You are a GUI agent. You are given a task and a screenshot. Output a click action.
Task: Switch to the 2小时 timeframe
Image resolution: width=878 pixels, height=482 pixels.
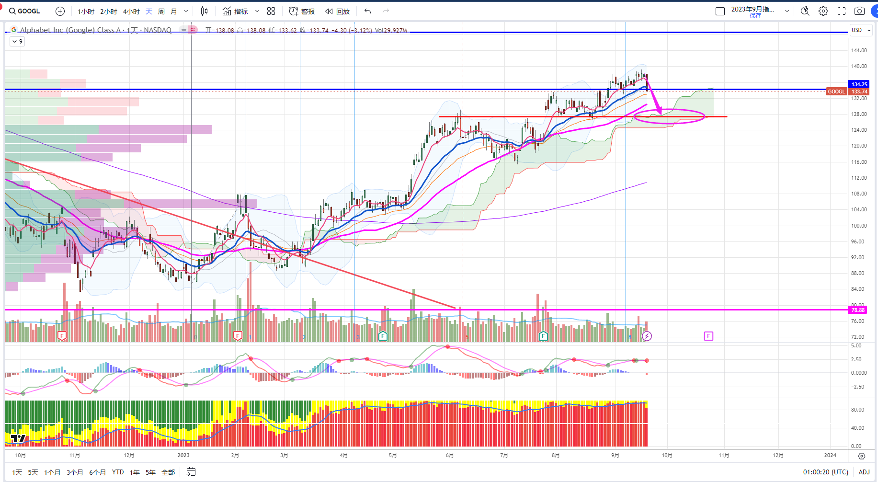pyautogui.click(x=109, y=11)
